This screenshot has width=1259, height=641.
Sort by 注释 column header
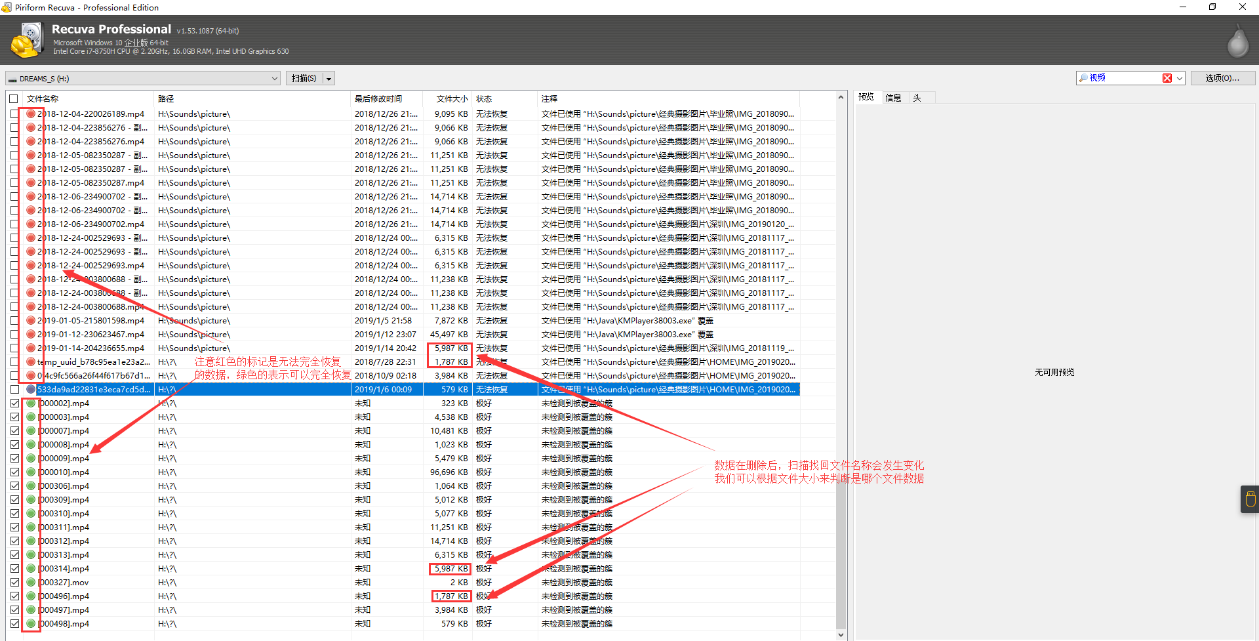(669, 99)
